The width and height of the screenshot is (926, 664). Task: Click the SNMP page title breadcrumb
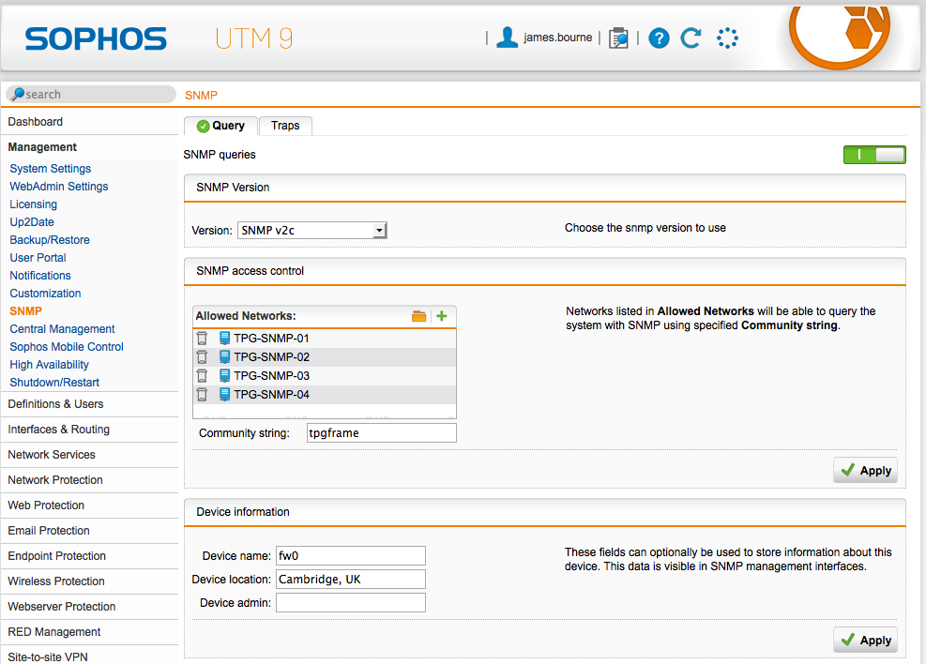(201, 95)
